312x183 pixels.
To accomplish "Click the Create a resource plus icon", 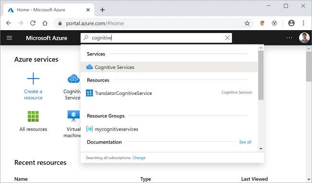I will (33, 79).
